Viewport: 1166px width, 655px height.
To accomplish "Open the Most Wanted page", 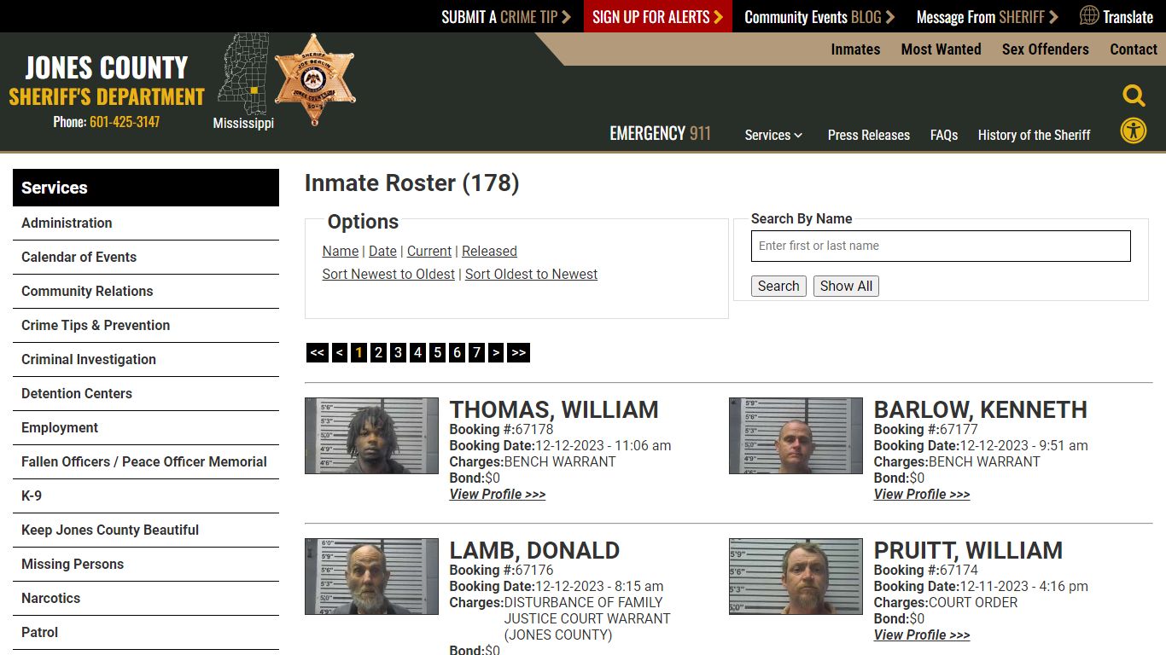I will (941, 49).
